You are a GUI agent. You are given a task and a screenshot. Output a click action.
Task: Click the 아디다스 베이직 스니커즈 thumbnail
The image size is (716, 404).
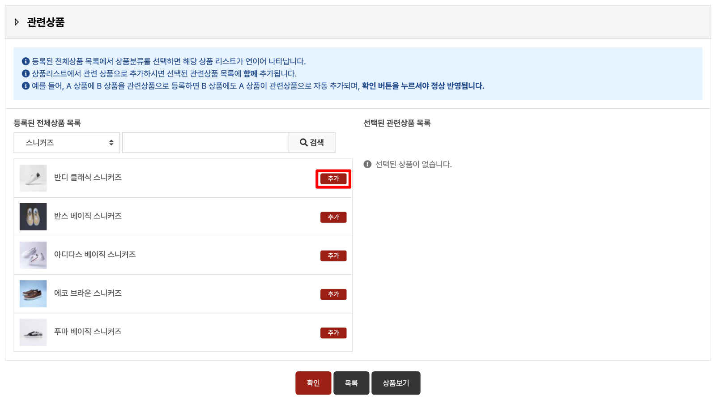[33, 255]
